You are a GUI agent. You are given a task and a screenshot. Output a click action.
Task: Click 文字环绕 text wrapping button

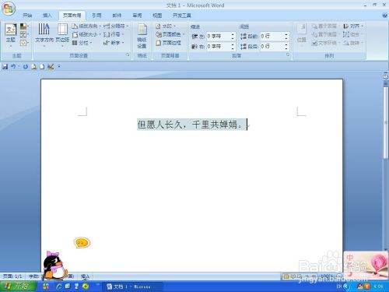(325, 43)
